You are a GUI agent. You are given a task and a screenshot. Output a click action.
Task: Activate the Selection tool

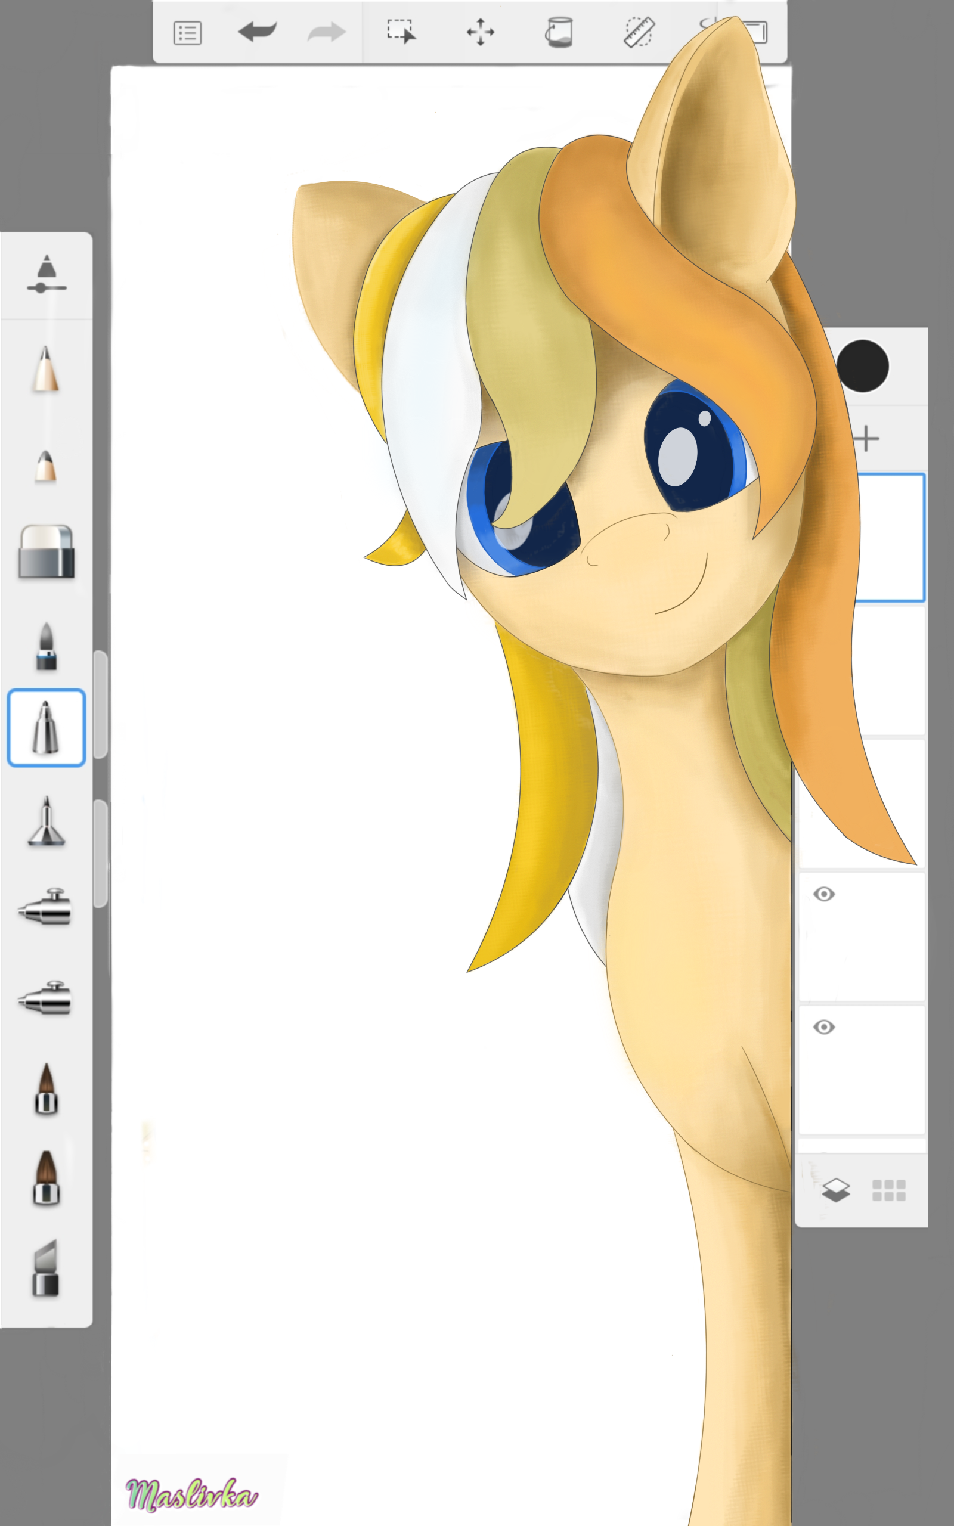[x=401, y=32]
